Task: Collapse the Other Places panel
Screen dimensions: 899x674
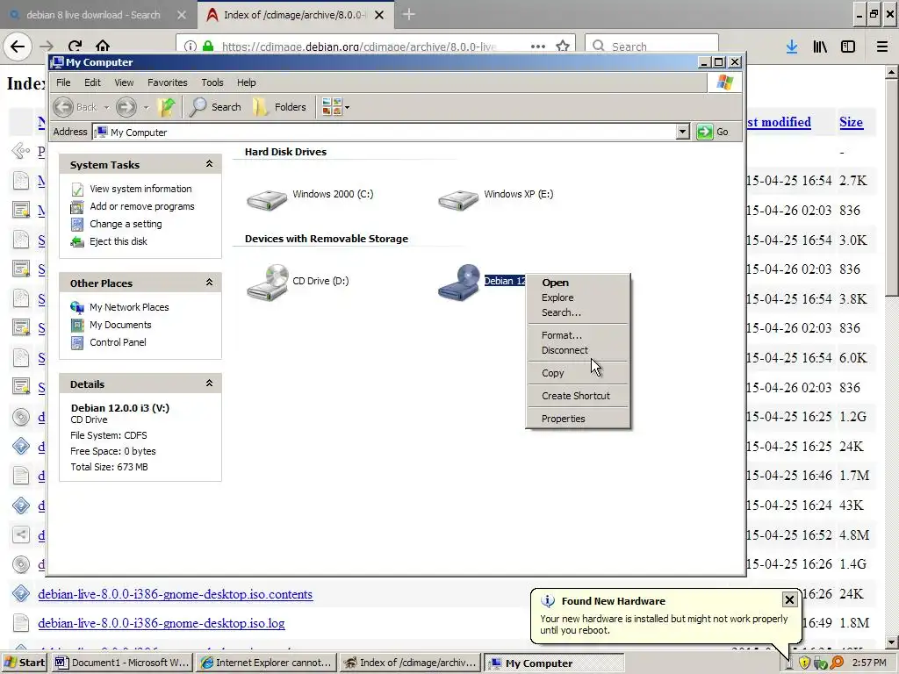Action: 209,283
